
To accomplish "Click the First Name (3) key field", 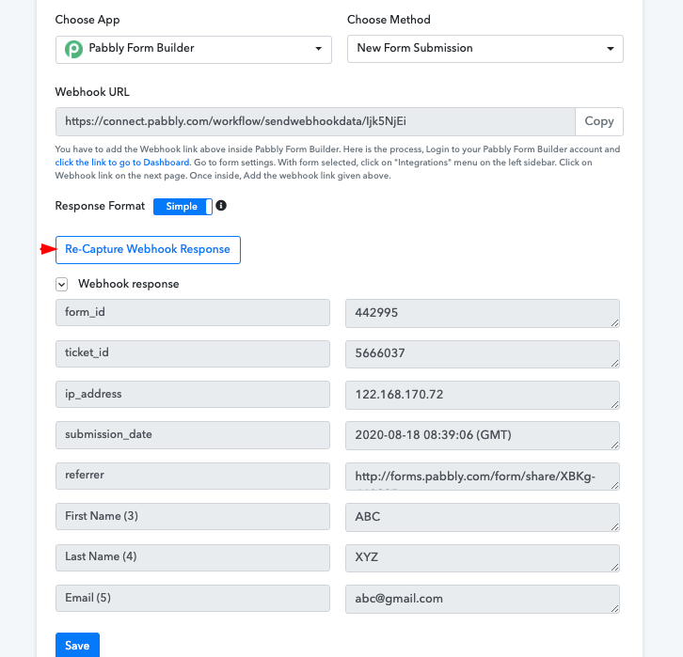I will click(x=193, y=516).
